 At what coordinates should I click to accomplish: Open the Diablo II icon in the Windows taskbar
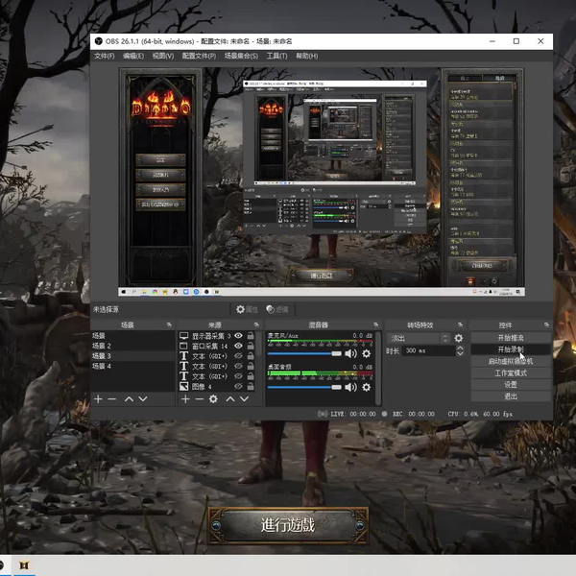(24, 565)
